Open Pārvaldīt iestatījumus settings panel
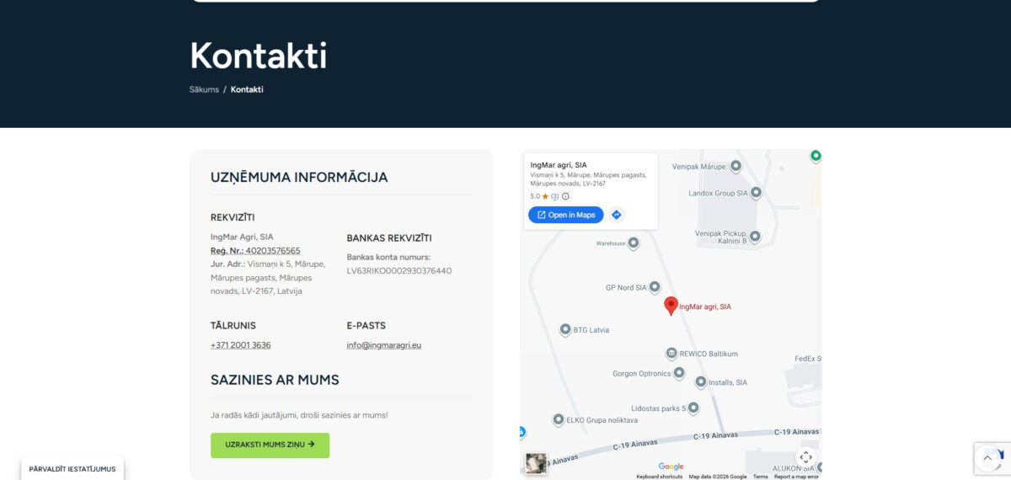 pyautogui.click(x=72, y=469)
